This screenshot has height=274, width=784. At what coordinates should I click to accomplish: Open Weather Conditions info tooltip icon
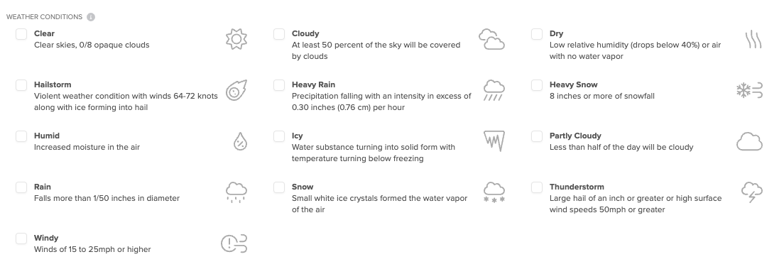click(90, 17)
